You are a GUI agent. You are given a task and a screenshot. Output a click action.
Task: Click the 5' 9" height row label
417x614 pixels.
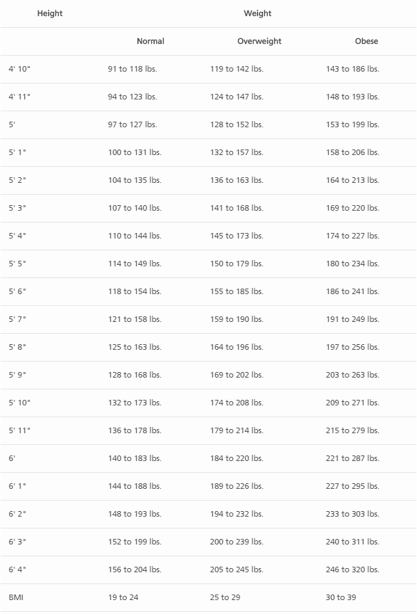pyautogui.click(x=17, y=375)
